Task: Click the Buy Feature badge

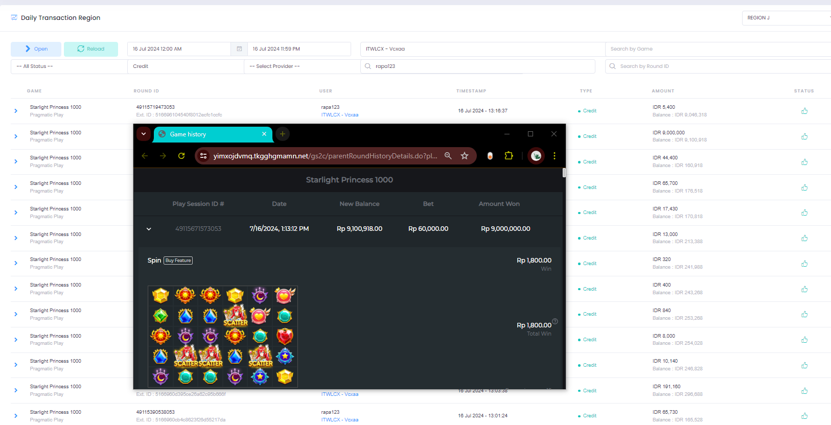Action: pos(178,261)
